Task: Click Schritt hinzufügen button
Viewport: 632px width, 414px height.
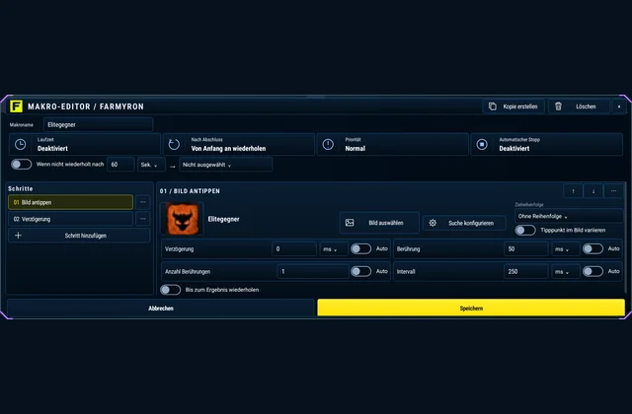Action: [x=79, y=236]
